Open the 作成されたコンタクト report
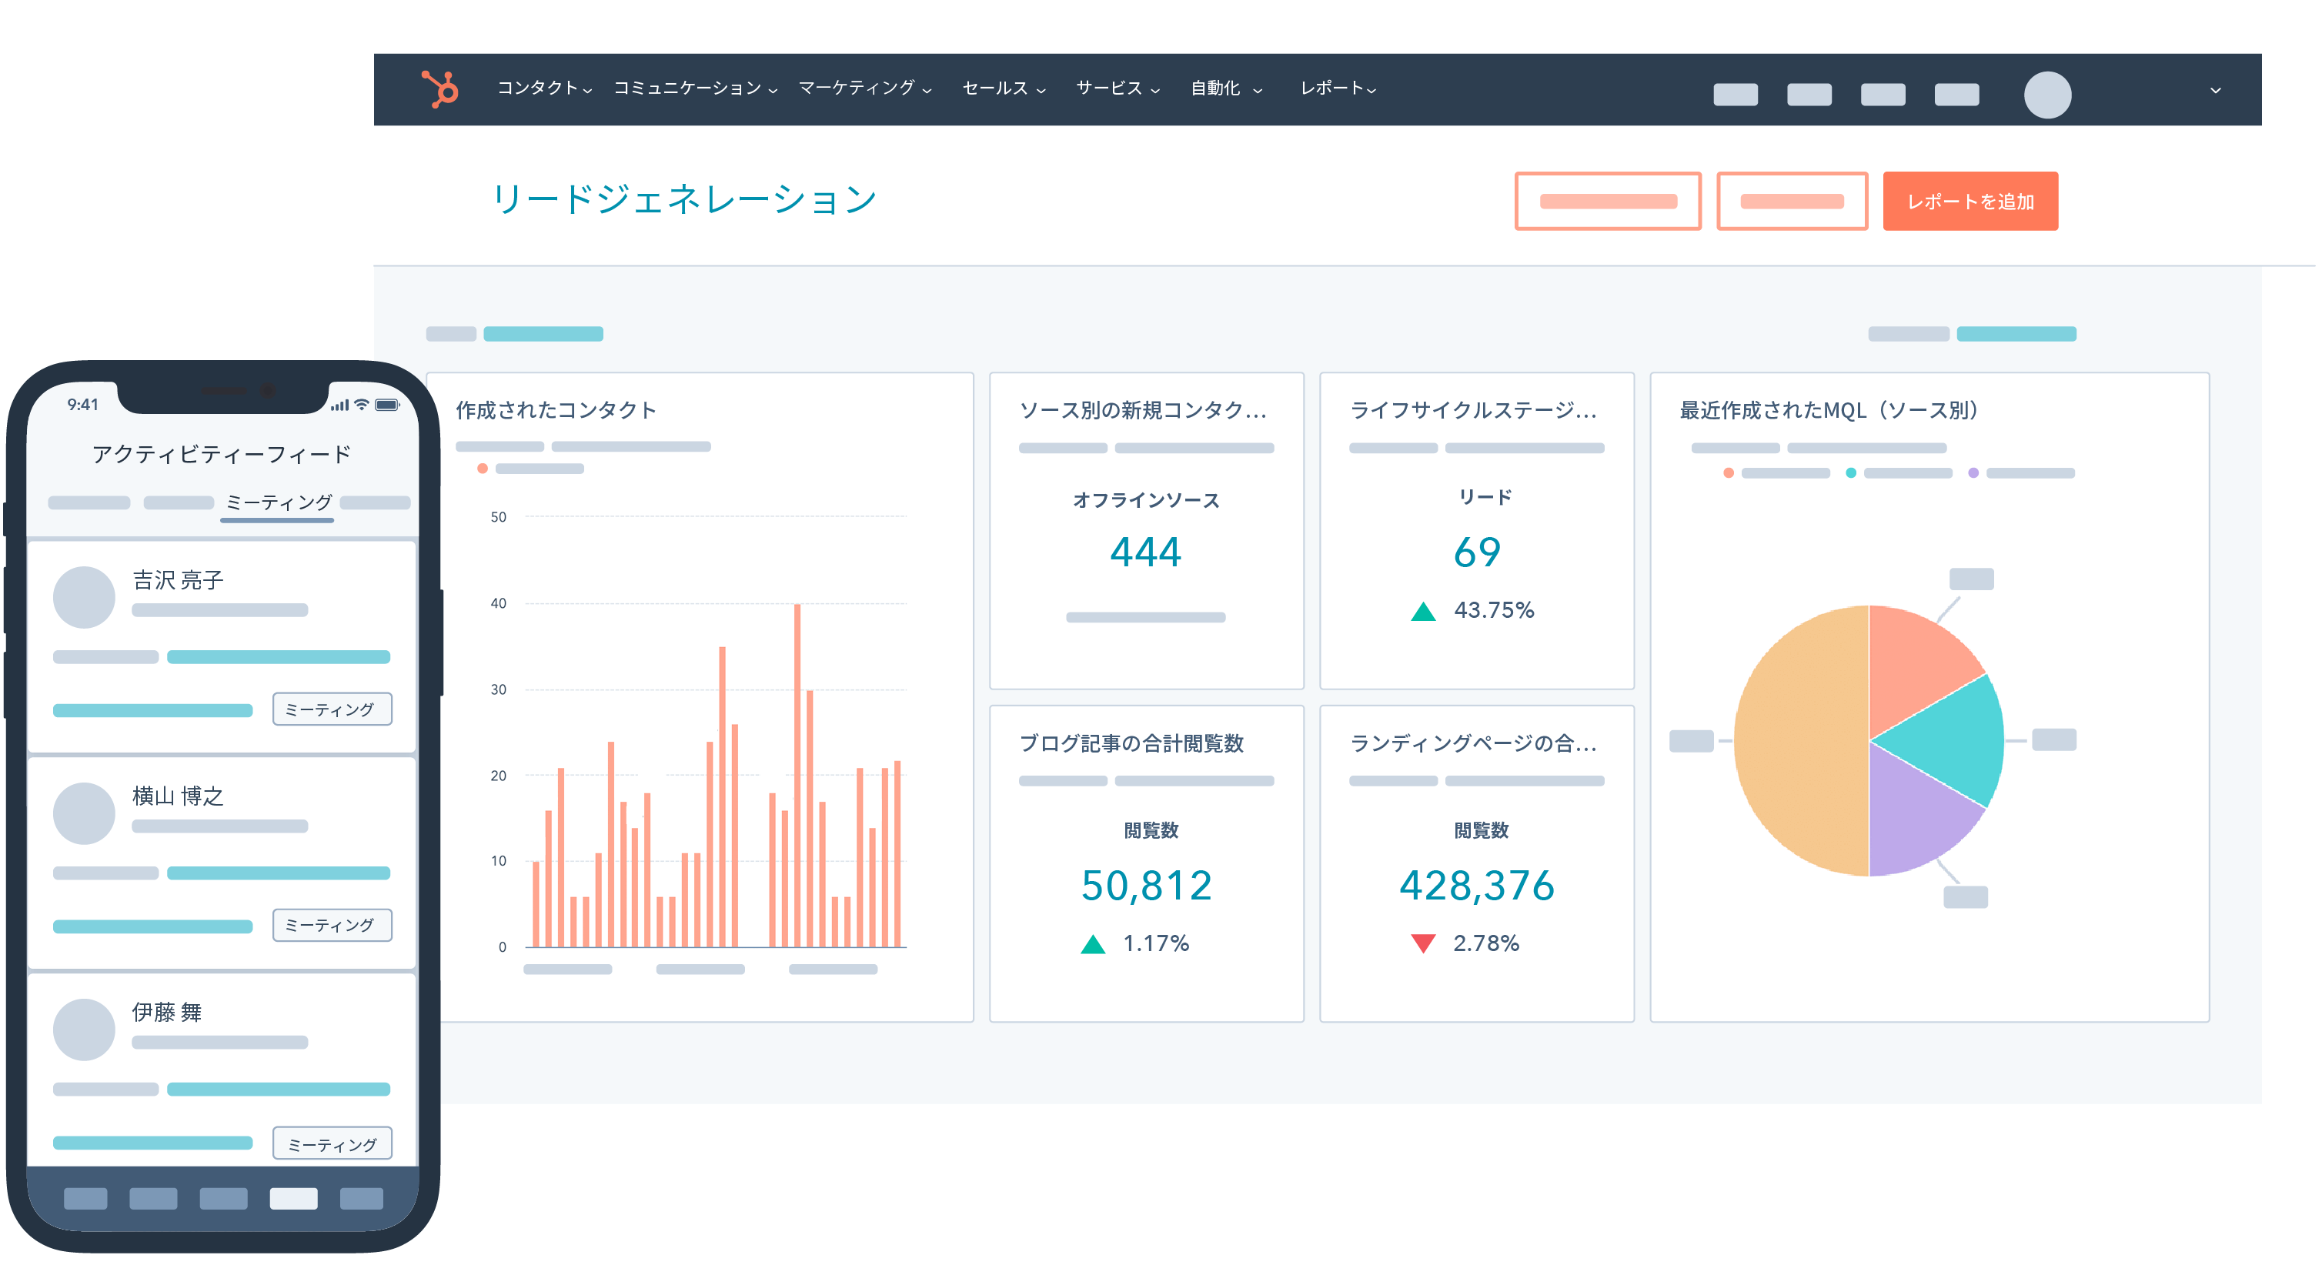Image resolution: width=2322 pixels, height=1275 pixels. tap(555, 410)
